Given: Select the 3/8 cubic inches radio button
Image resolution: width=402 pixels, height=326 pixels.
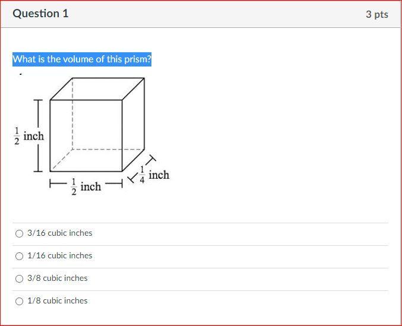Looking at the screenshot, I should 19,278.
